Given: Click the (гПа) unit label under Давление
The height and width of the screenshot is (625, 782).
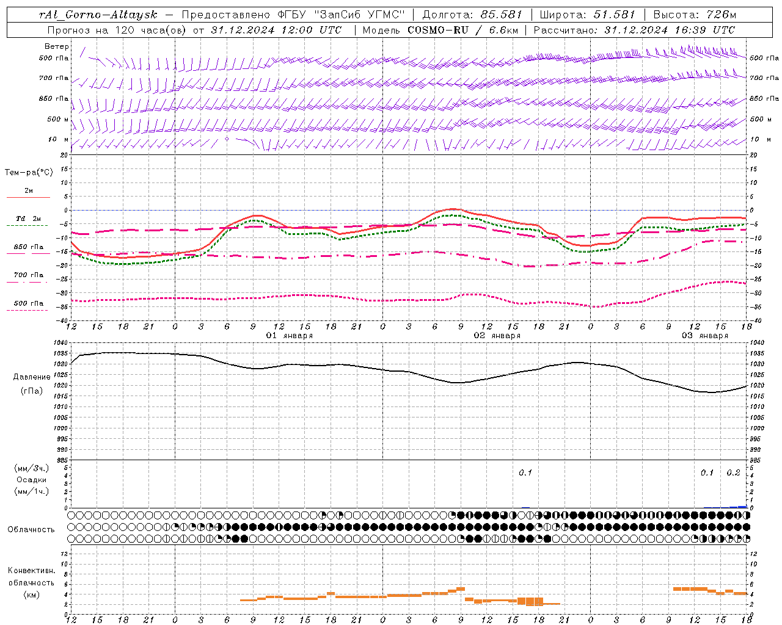Looking at the screenshot, I should point(32,391).
